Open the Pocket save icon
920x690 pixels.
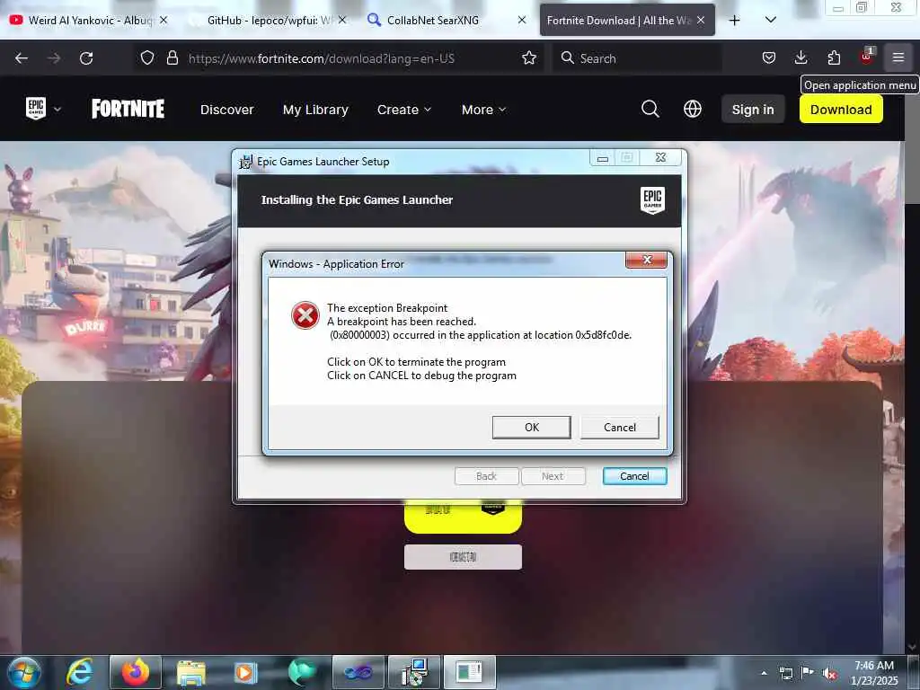coord(769,57)
